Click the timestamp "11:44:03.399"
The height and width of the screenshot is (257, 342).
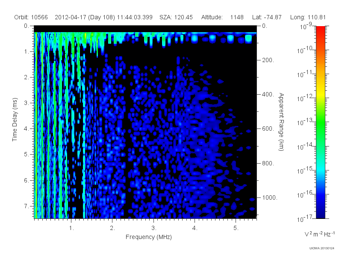click(135, 17)
